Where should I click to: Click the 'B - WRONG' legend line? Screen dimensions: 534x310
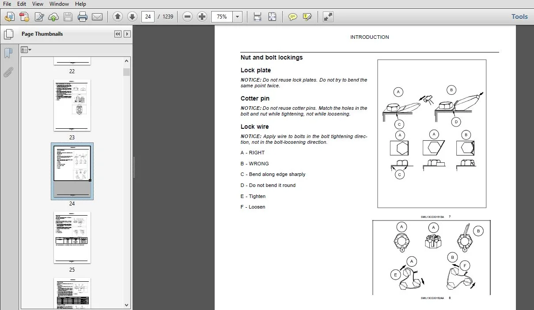click(255, 164)
